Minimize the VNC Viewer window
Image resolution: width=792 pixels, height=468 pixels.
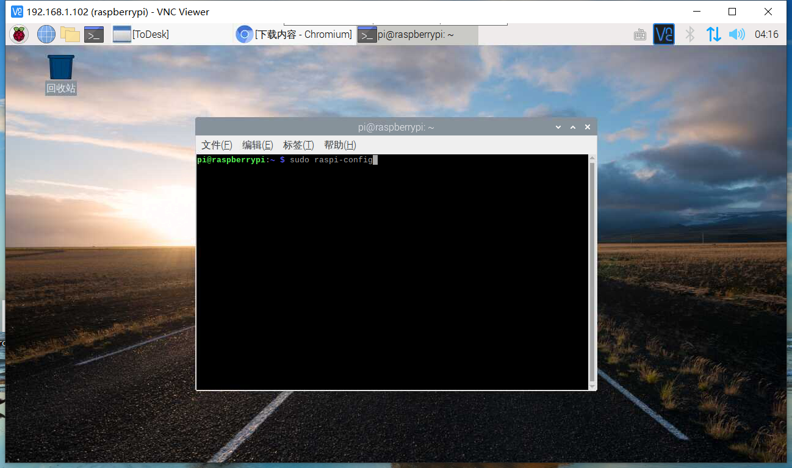[696, 12]
